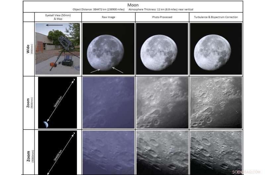Screen dimensions: 265x175
Task: Click the "Raw Image" column header
Action: click(x=108, y=17)
